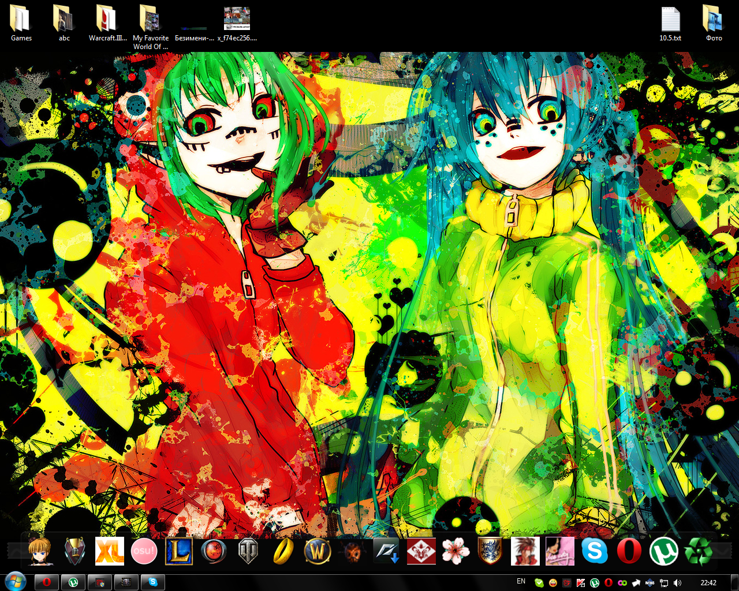This screenshot has width=739, height=591.
Task: Launch osu! from the dock
Action: click(144, 551)
